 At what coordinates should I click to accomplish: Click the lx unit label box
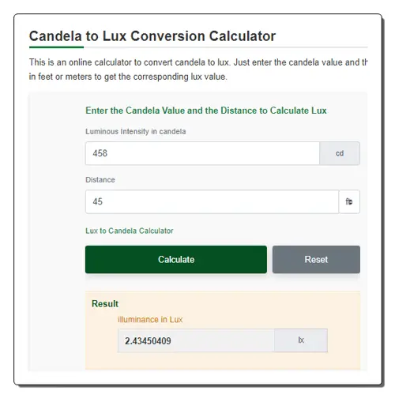(x=301, y=340)
